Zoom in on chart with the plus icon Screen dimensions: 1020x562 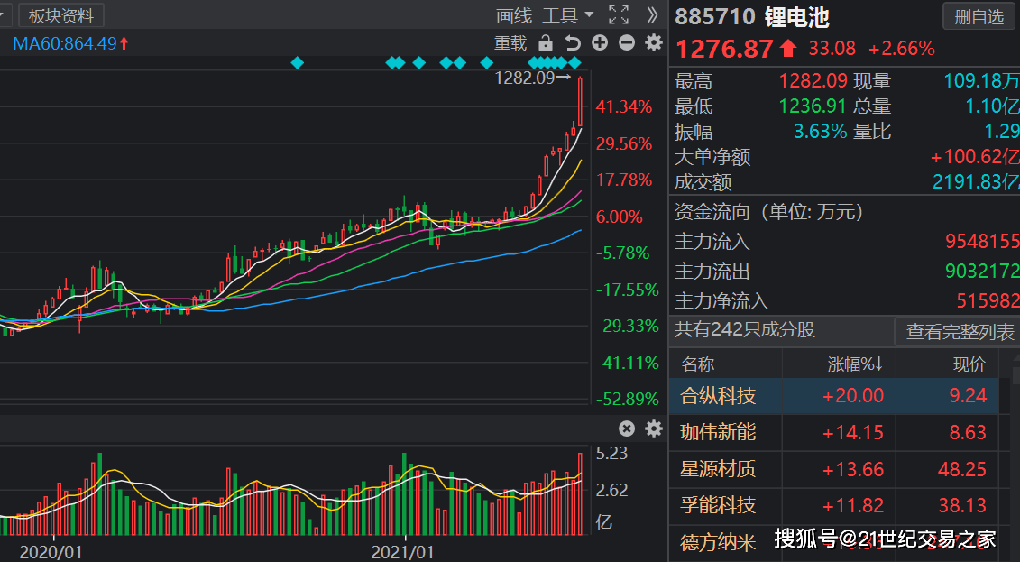point(599,41)
